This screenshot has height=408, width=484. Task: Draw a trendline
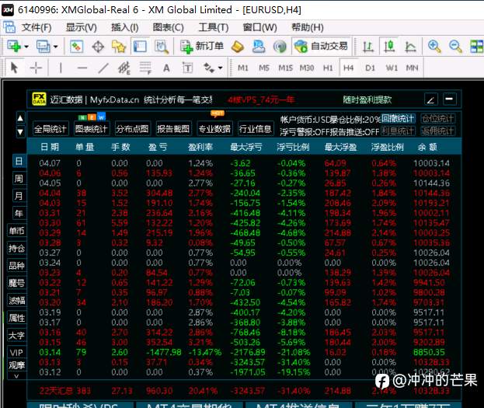coord(103,68)
